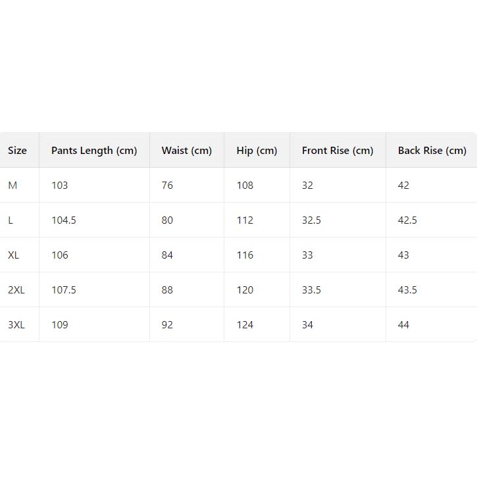Viewport: 477px width, 477px height.
Task: Click the Size column header
Action: (18, 151)
